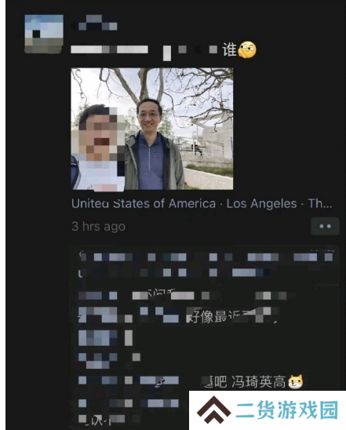Click the "3 hrs ago" timestamp
This screenshot has width=346, height=430.
click(98, 227)
